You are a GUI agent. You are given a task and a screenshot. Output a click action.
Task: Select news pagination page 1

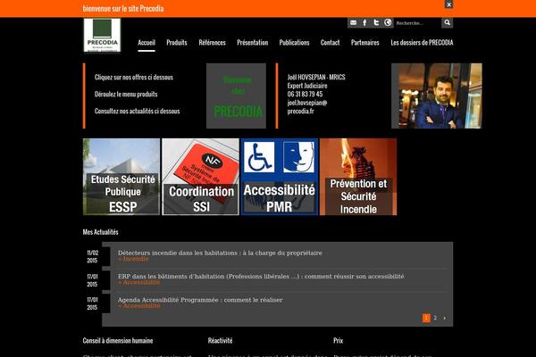click(x=426, y=318)
